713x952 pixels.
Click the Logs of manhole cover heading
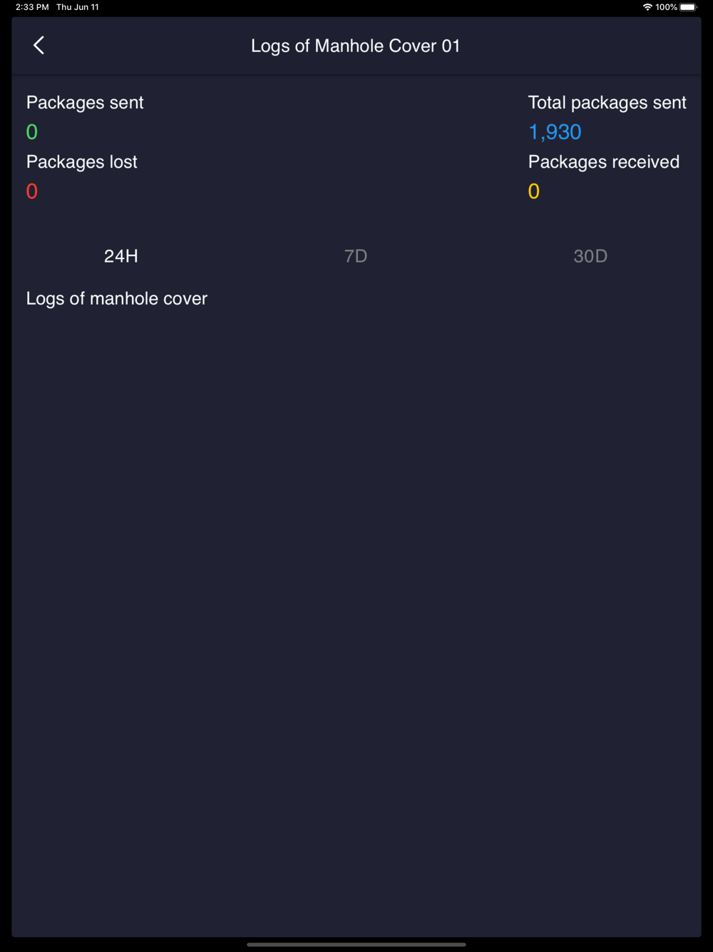(x=117, y=298)
